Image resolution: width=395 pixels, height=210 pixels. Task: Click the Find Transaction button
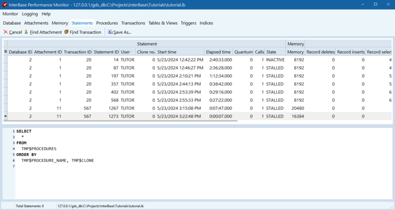coord(82,32)
